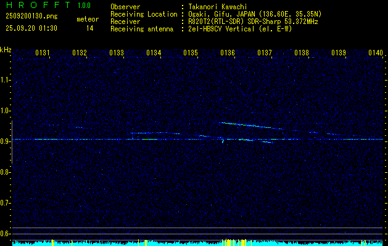Screen dimensions: 388x246
Task: Click the meteor count value 14
Action: tap(90, 28)
